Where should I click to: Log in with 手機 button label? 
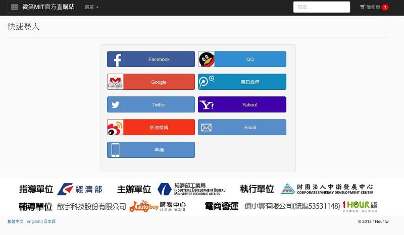(159, 150)
